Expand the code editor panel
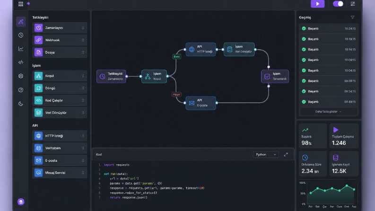This screenshot has height=211, width=375. coord(286,155)
